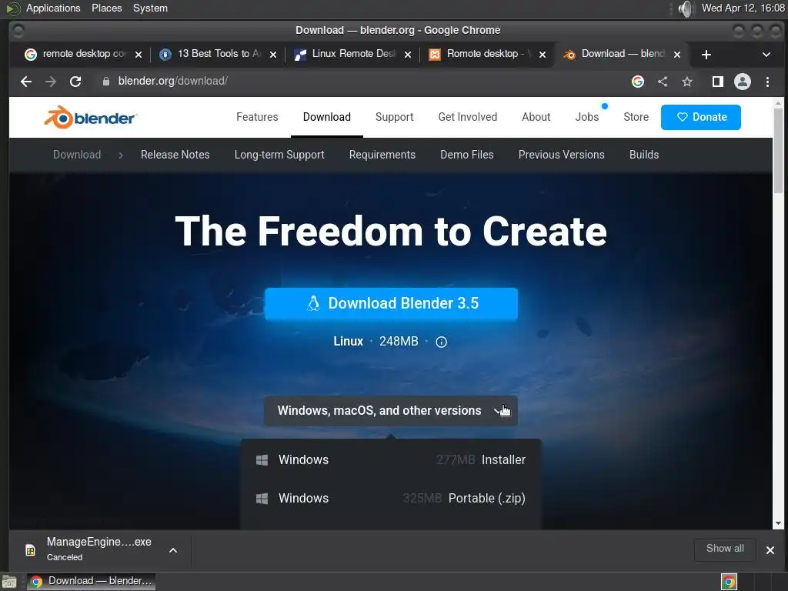The height and width of the screenshot is (591, 788).
Task: Open the Release Notes link
Action: point(175,155)
